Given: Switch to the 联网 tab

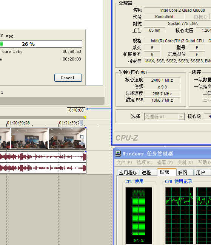Looking at the screenshot, I should tap(185, 172).
